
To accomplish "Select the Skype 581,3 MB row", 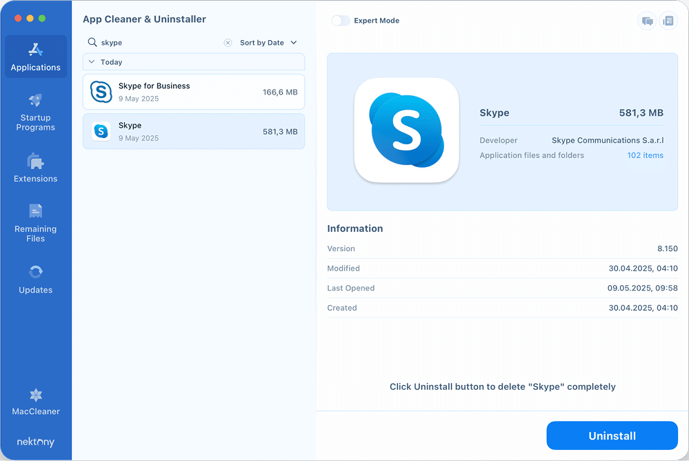I will (194, 131).
